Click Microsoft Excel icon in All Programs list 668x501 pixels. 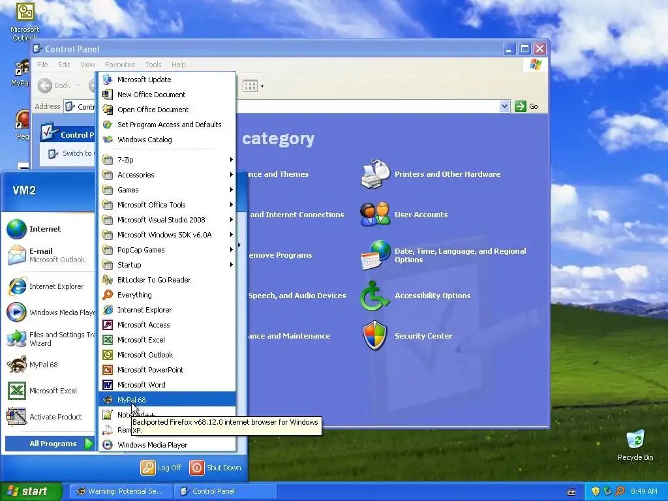pyautogui.click(x=108, y=339)
